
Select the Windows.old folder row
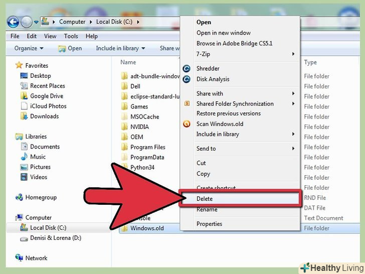(x=239, y=228)
